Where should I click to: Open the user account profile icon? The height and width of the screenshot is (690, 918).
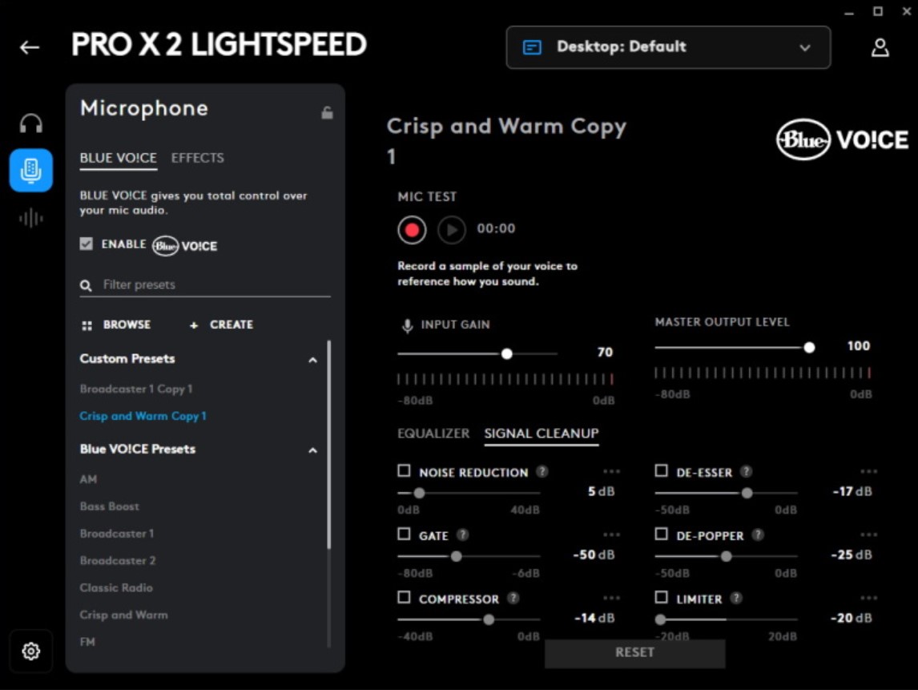(881, 48)
